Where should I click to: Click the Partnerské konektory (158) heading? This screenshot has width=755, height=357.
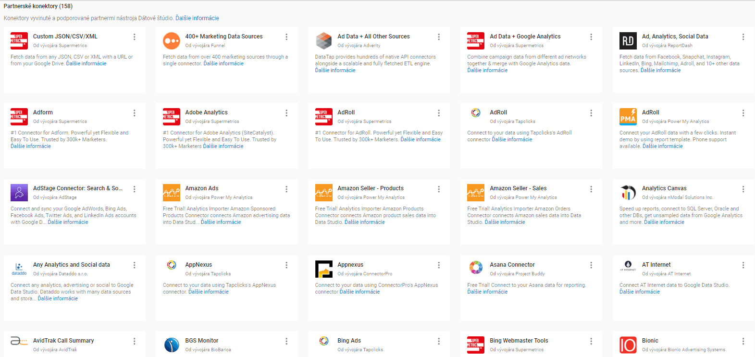point(38,6)
